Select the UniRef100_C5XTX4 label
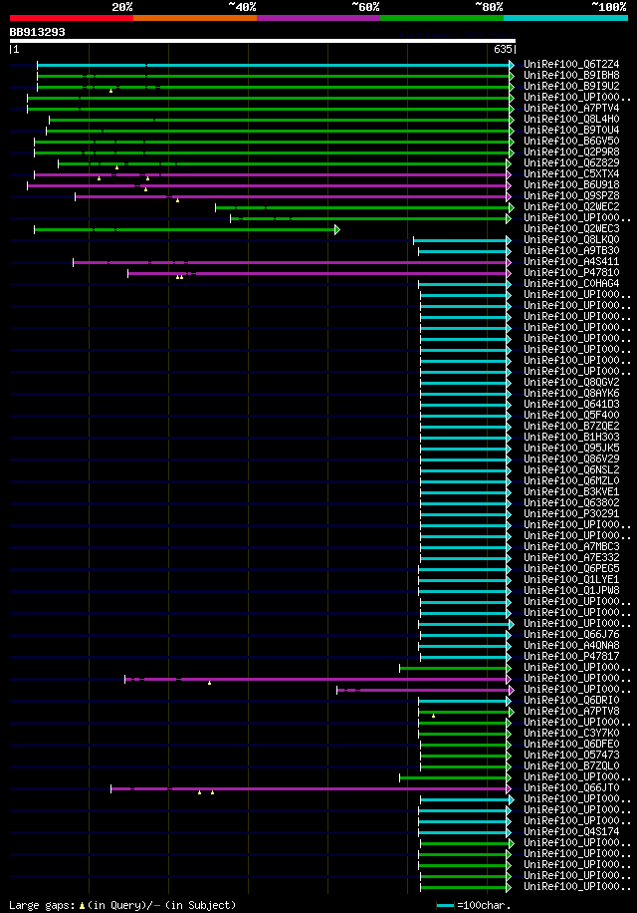The image size is (637, 913). (x=571, y=174)
